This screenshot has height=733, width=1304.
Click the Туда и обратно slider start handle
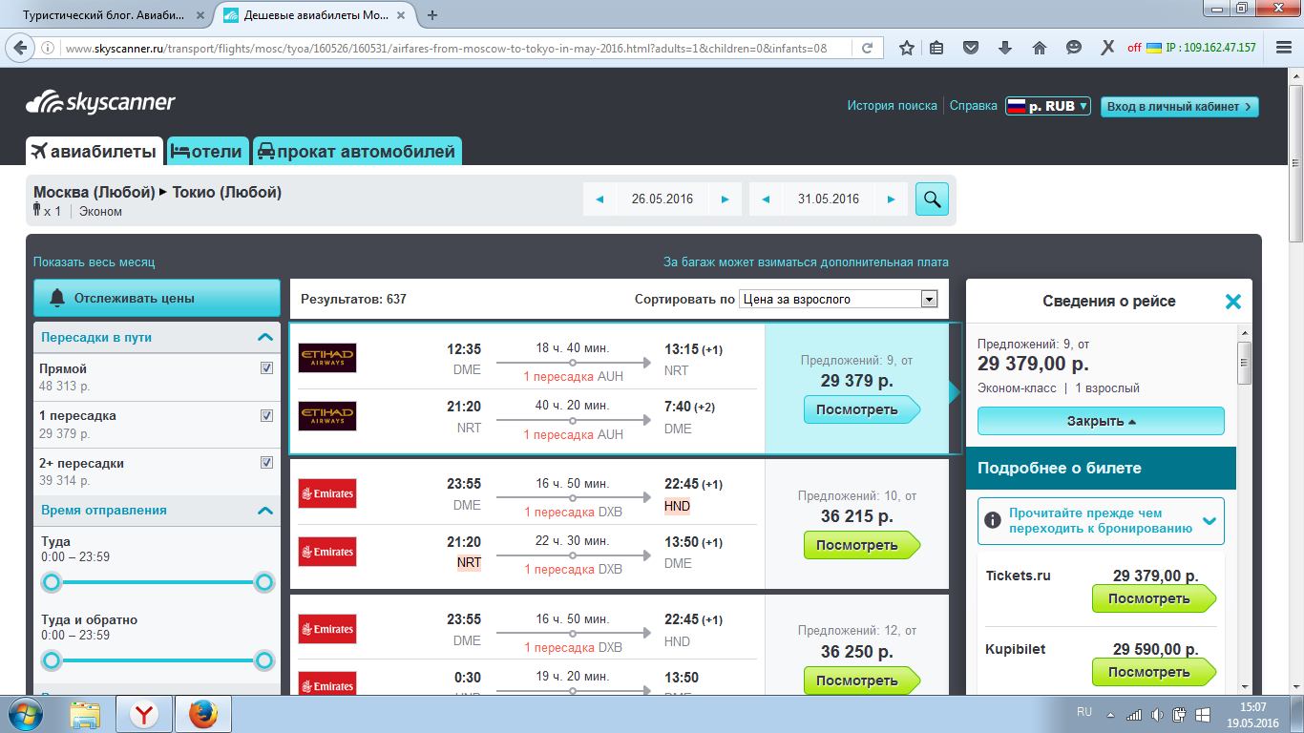[x=52, y=660]
